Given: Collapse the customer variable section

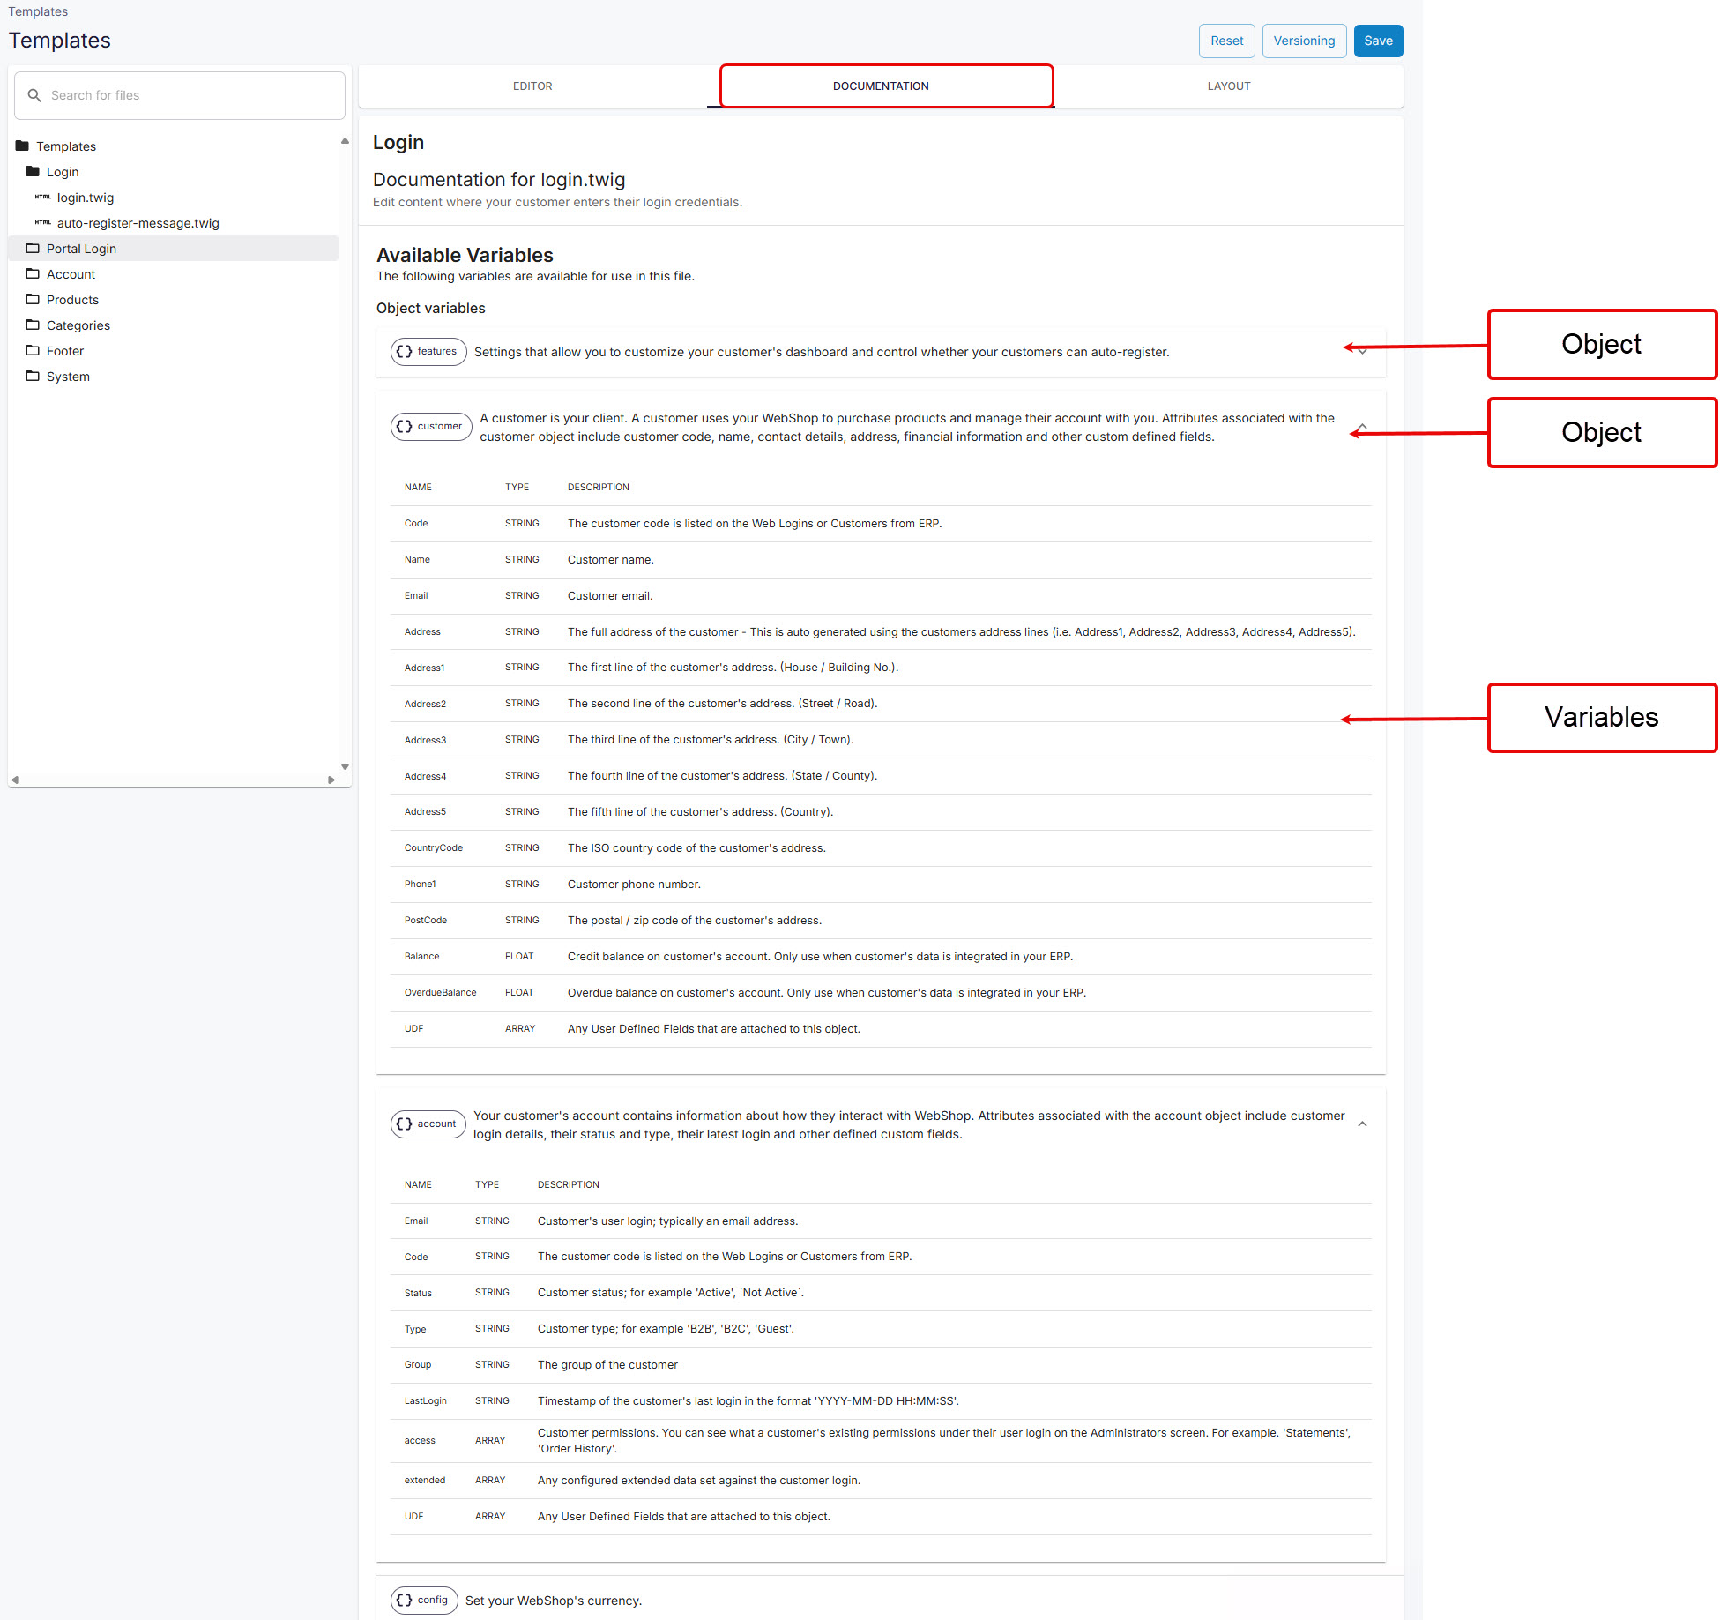Looking at the screenshot, I should 1361,427.
